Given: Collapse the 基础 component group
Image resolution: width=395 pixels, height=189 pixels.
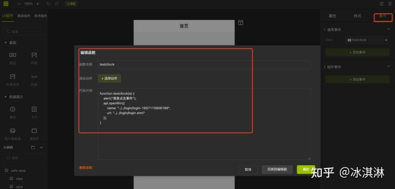Looking at the screenshot, I should pyautogui.click(x=6, y=43).
